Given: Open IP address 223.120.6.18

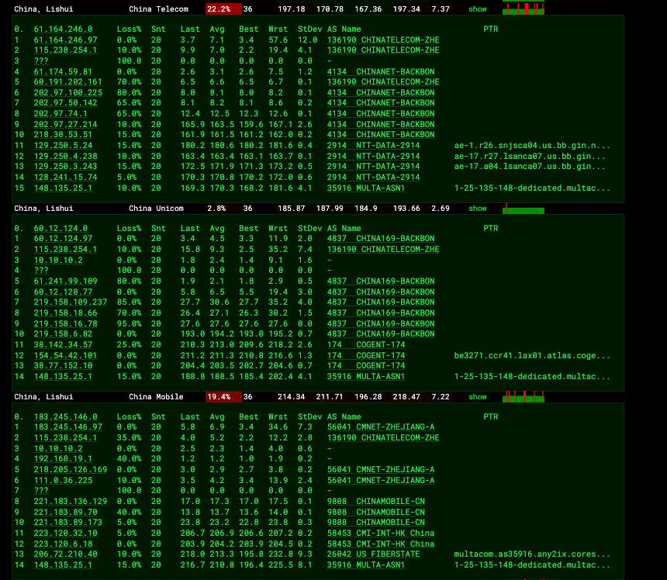Looking at the screenshot, I should (63, 544).
